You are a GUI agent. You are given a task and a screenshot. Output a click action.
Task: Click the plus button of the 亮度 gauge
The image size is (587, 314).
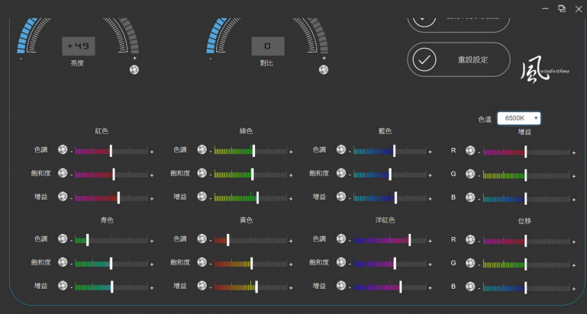coord(134,58)
